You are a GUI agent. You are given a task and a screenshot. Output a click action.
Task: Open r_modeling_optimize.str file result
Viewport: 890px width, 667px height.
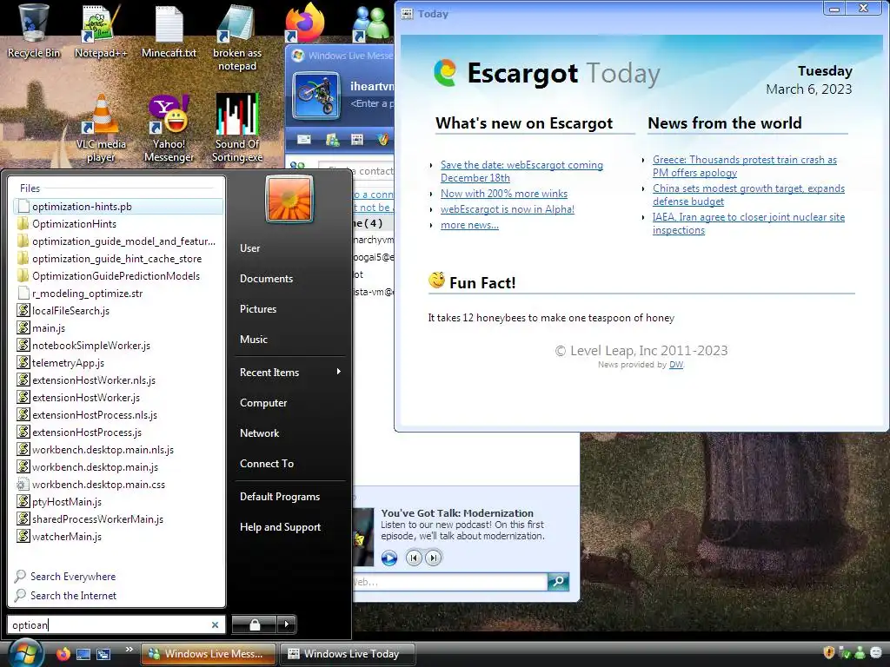(x=118, y=294)
